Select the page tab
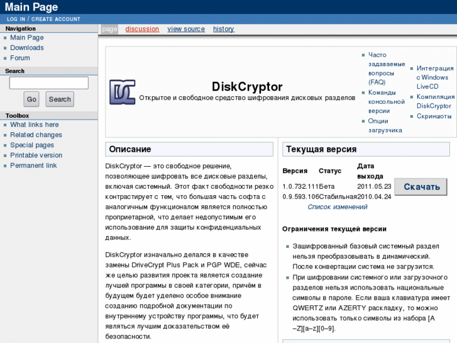Image resolution: width=457 pixels, height=343 pixels. [x=109, y=29]
